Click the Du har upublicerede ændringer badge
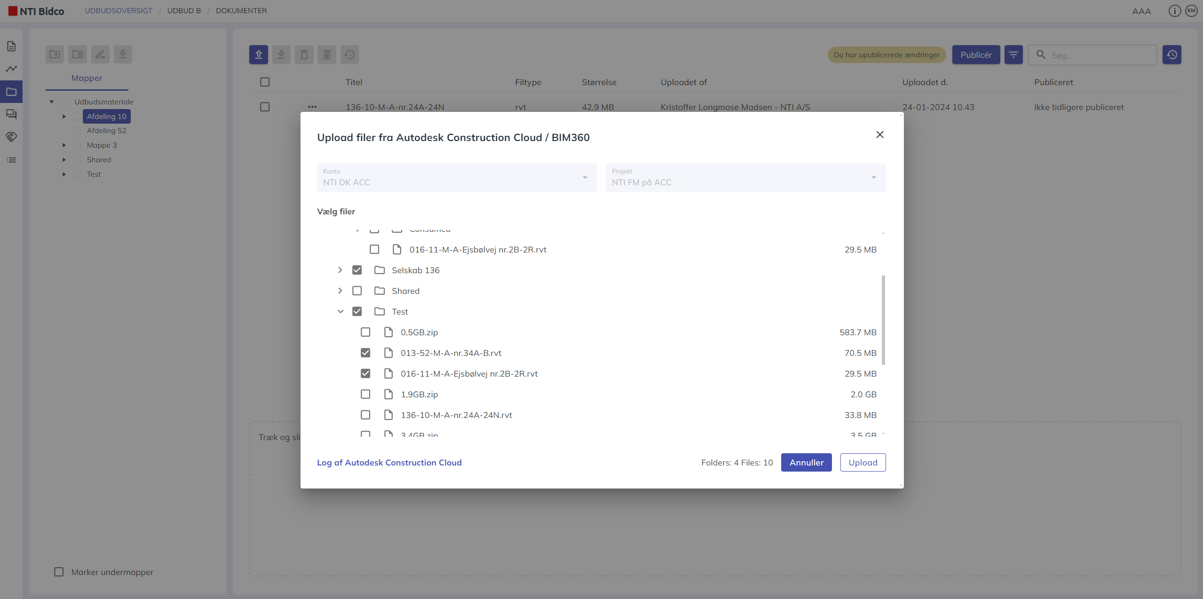1203x599 pixels. 886,55
